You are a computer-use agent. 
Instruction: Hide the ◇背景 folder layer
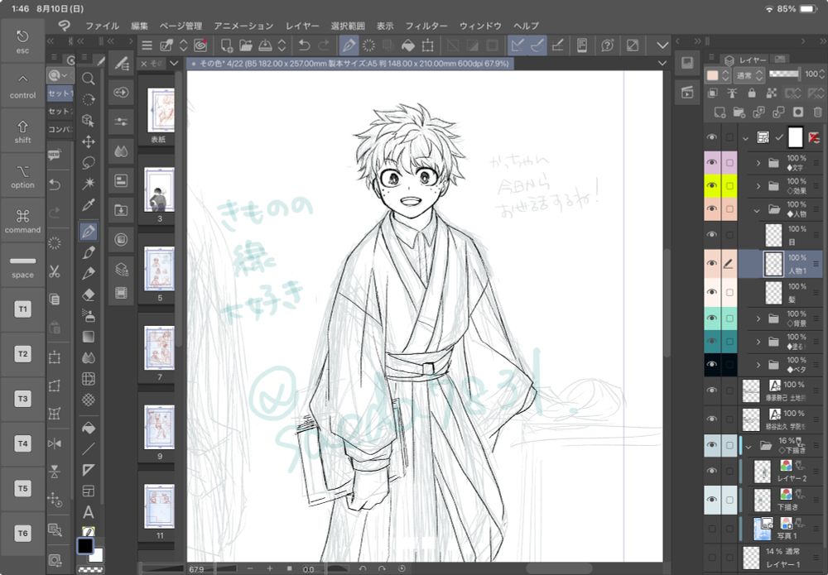tap(712, 318)
